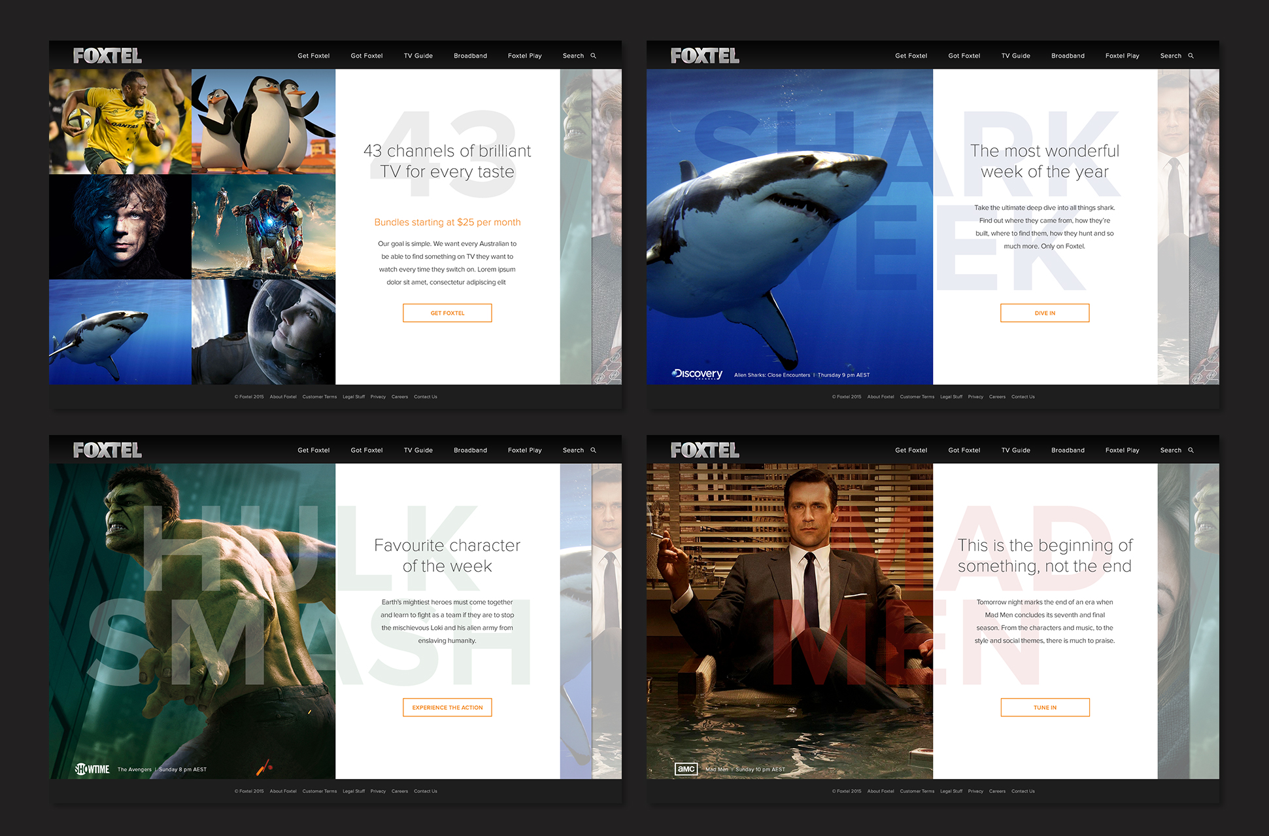
Task: Click Contact Us footer link in Shark Week mockup
Action: click(1023, 396)
